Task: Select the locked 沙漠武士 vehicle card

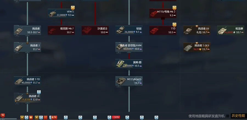Action: [x=95, y=30]
